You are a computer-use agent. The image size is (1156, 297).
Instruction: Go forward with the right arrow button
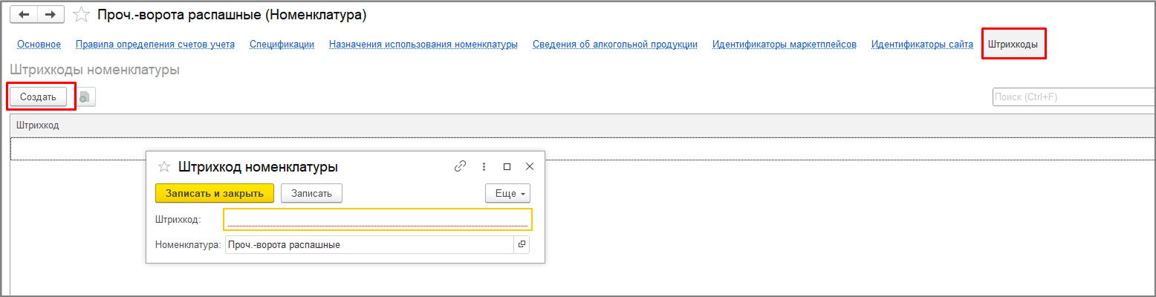[x=51, y=14]
